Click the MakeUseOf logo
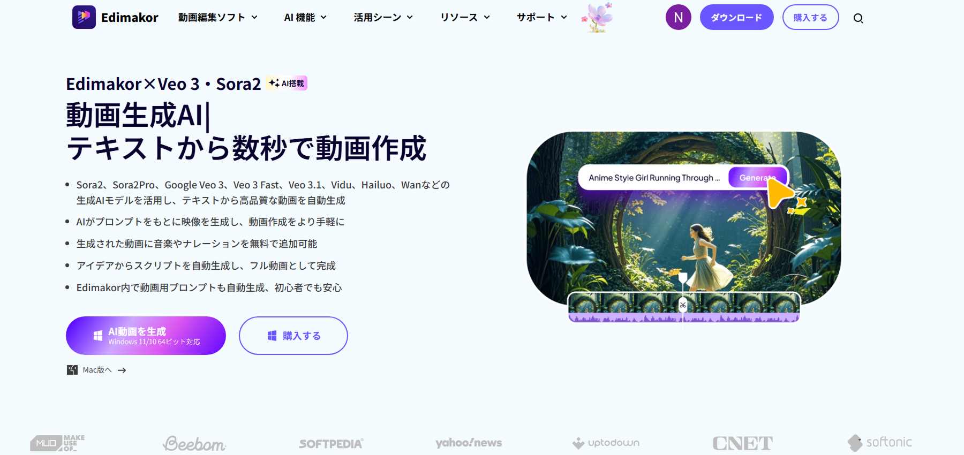Screen dimensions: 964x455 point(57,443)
